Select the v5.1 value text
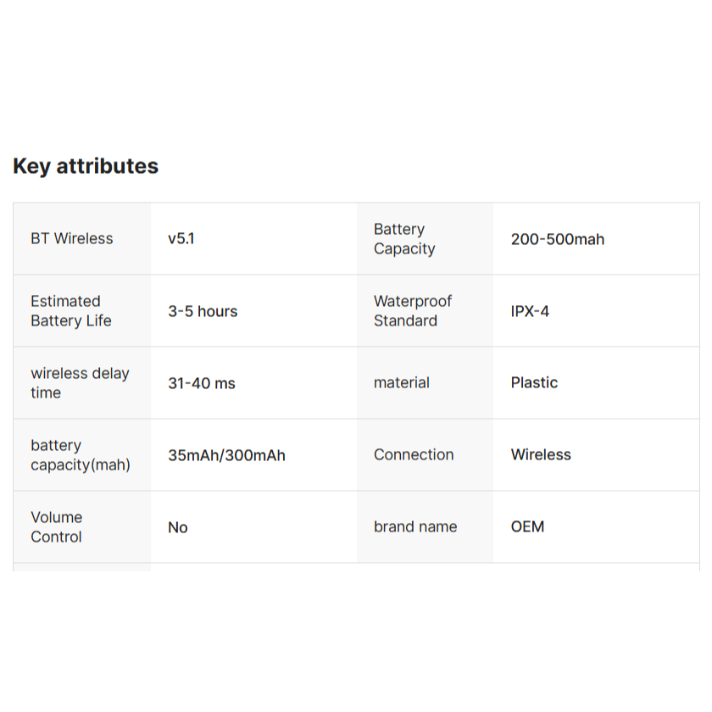The height and width of the screenshot is (712, 712). click(181, 239)
